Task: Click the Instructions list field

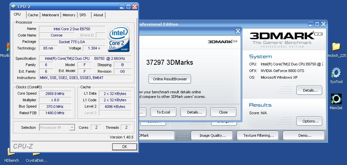Action: [x=85, y=78]
